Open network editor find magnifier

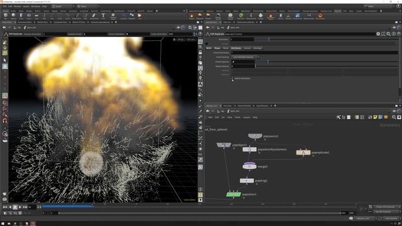point(394,117)
